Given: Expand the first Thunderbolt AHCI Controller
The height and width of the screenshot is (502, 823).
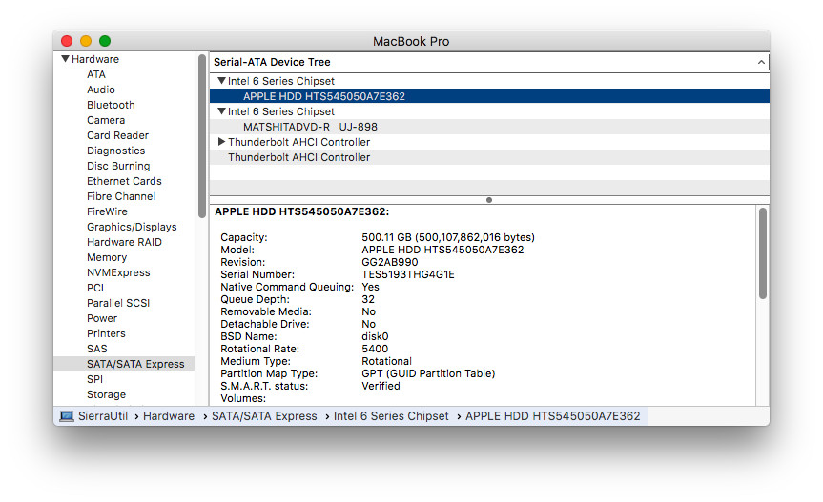Looking at the screenshot, I should click(221, 142).
